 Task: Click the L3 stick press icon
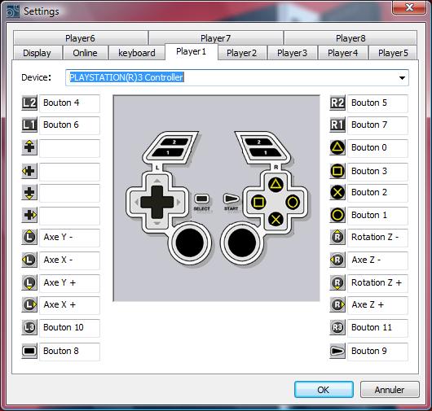(29, 328)
